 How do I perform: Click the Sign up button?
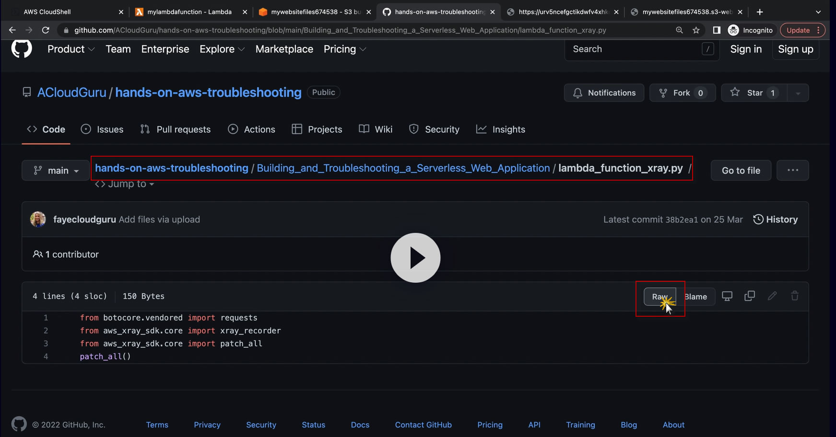click(x=796, y=49)
